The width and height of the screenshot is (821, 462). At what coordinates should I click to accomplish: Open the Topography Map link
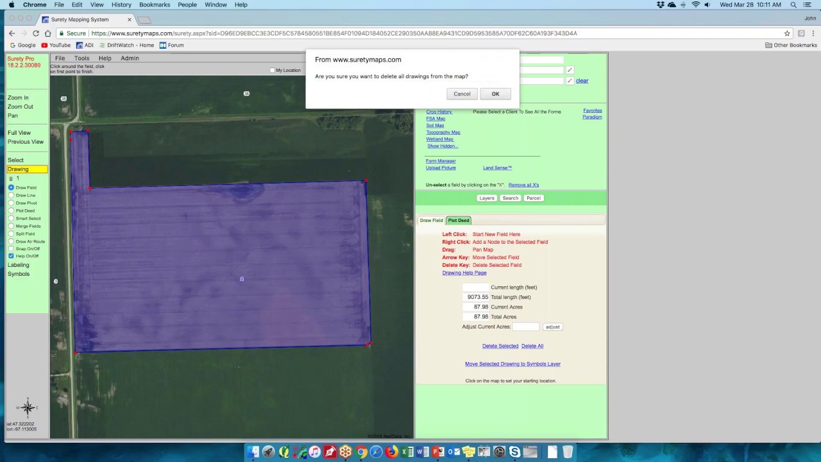pos(443,132)
